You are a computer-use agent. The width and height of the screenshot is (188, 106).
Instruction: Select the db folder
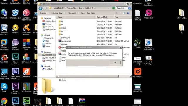[62, 25]
